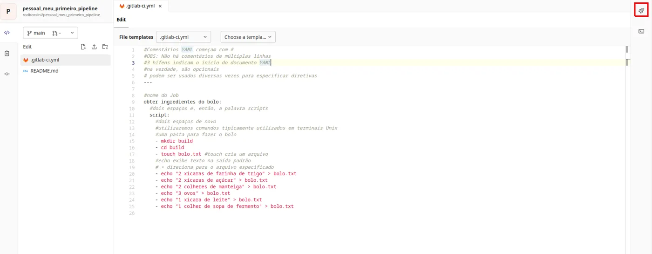Click line number 26 in the gutter

132,213
